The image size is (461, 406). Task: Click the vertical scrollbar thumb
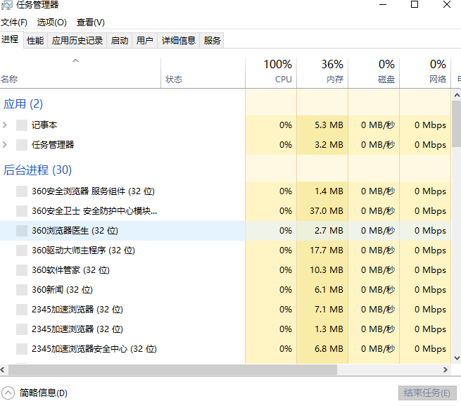tap(457, 123)
